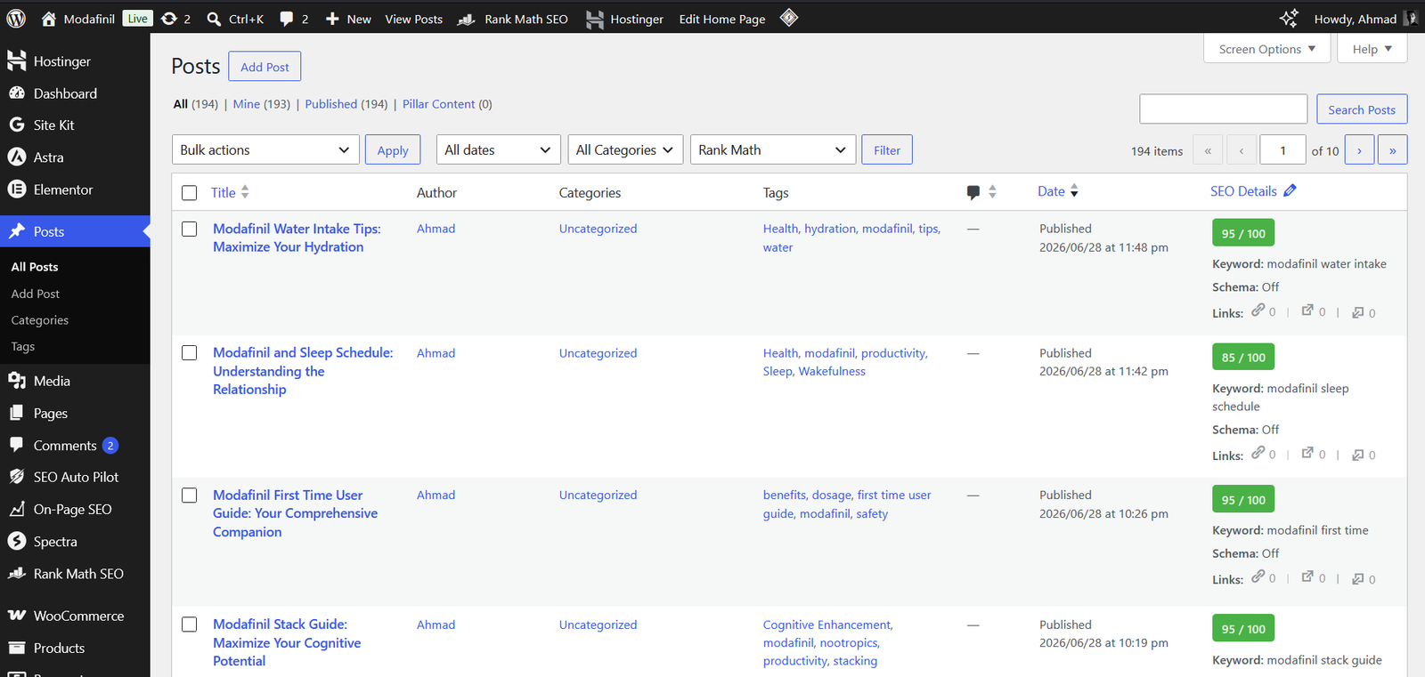The image size is (1425, 677).
Task: Click the Site Kit Google icon
Action: [x=16, y=125]
